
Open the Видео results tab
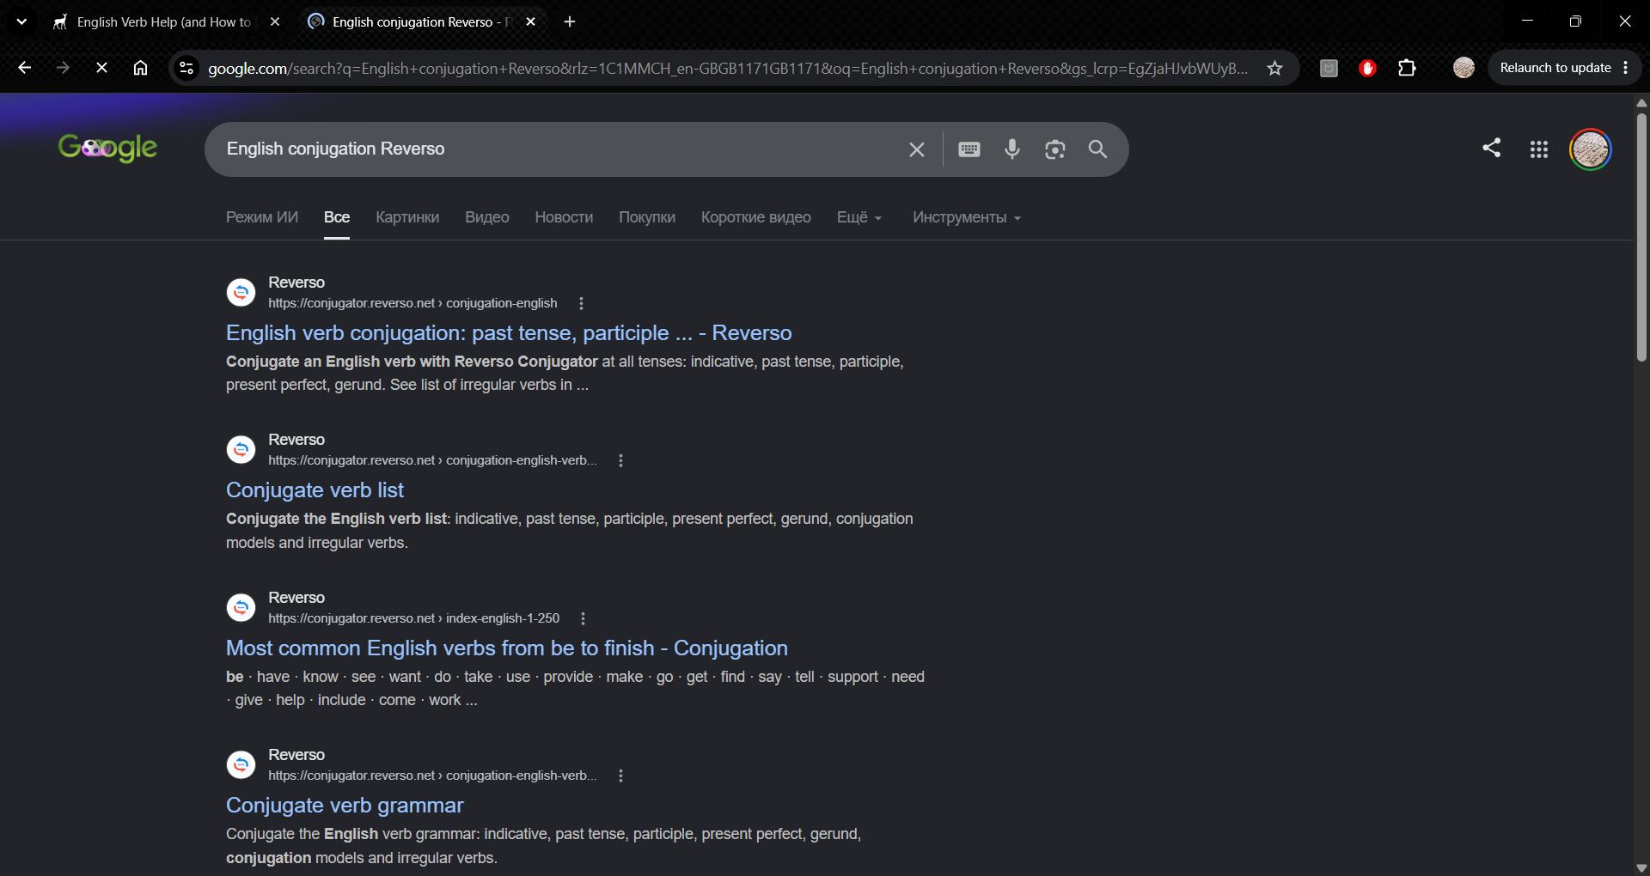tap(487, 217)
